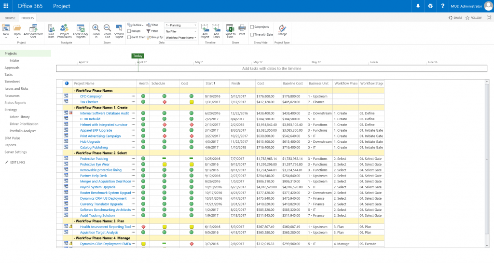Click the FOLLOW button
Viewport: 494px width, 263px height.
pyautogui.click(x=474, y=18)
